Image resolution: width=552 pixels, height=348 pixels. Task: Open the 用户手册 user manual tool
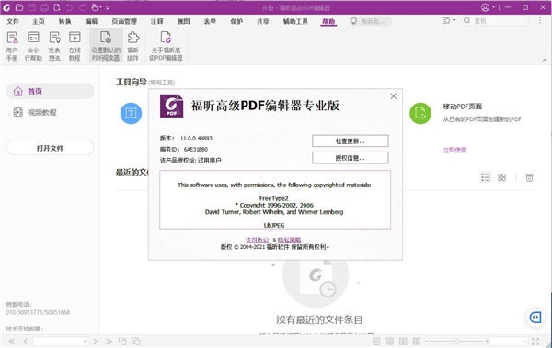(12, 46)
